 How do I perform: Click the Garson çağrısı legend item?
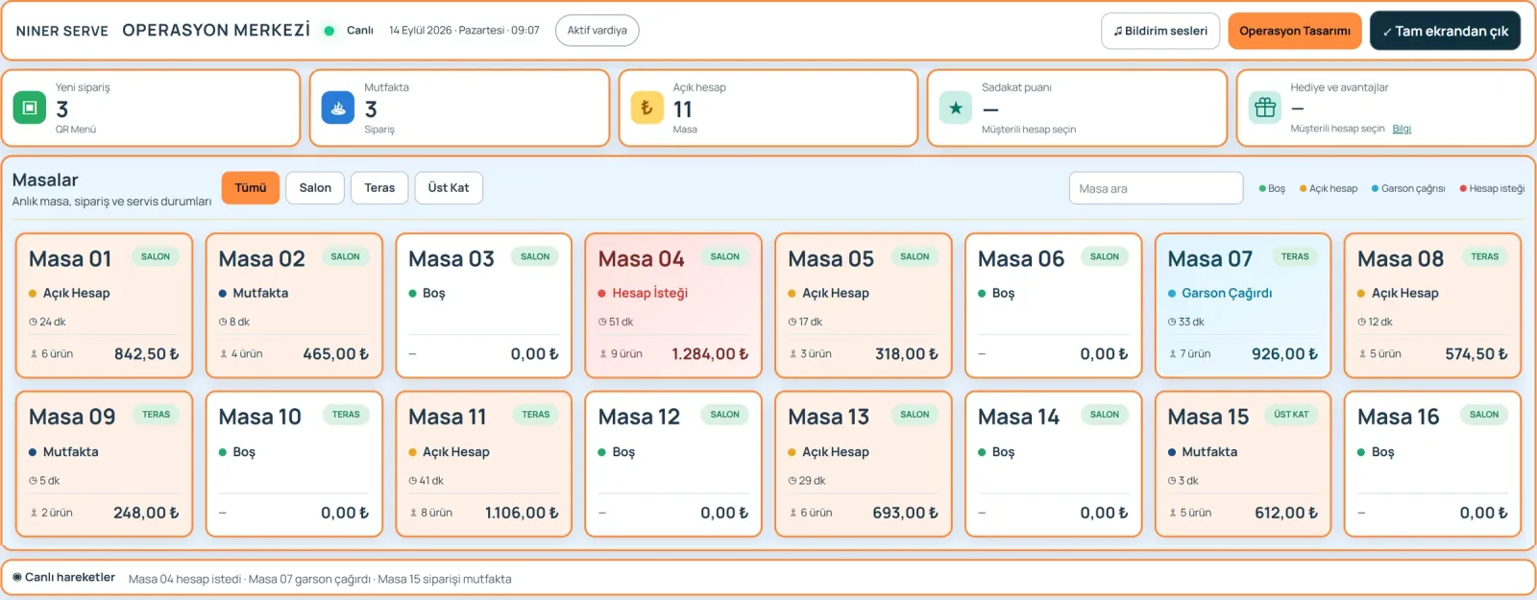(1408, 188)
